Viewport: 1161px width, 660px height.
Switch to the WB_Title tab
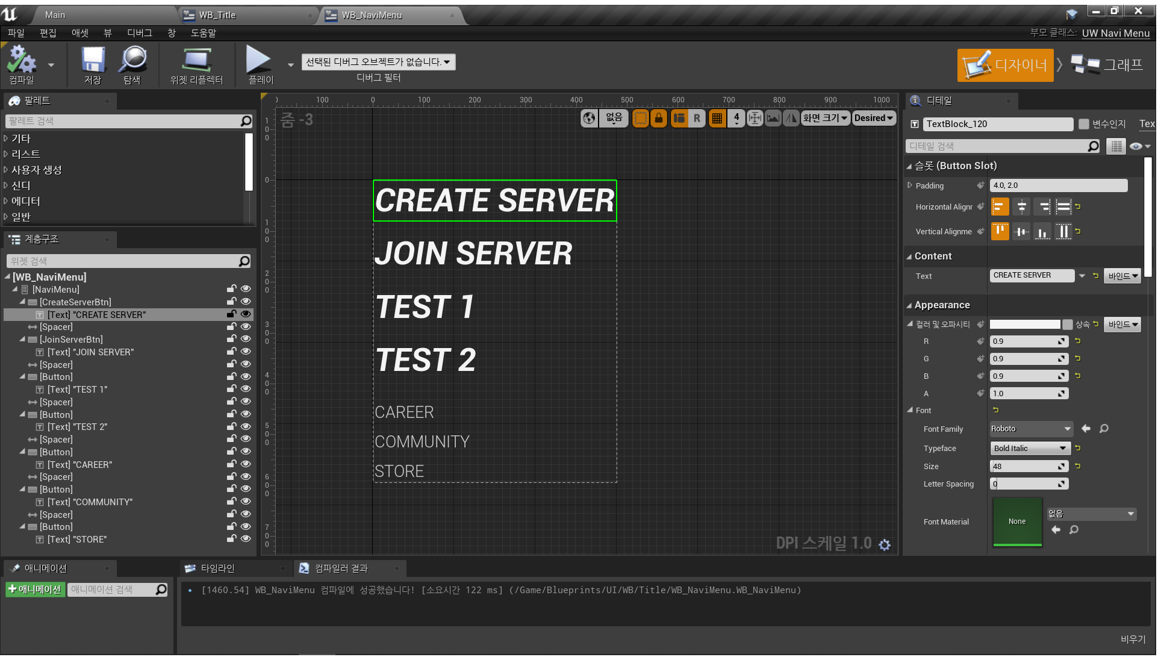click(x=217, y=15)
